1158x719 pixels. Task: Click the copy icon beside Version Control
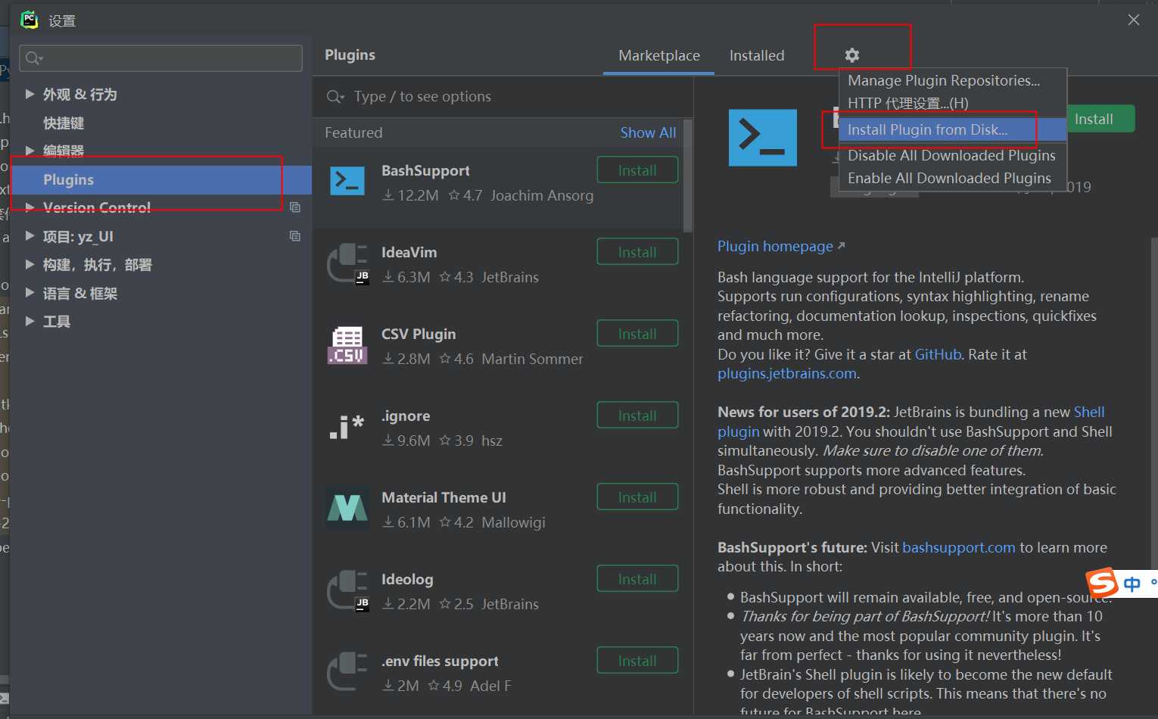(295, 207)
